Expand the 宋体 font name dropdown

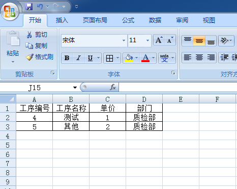pos(124,40)
